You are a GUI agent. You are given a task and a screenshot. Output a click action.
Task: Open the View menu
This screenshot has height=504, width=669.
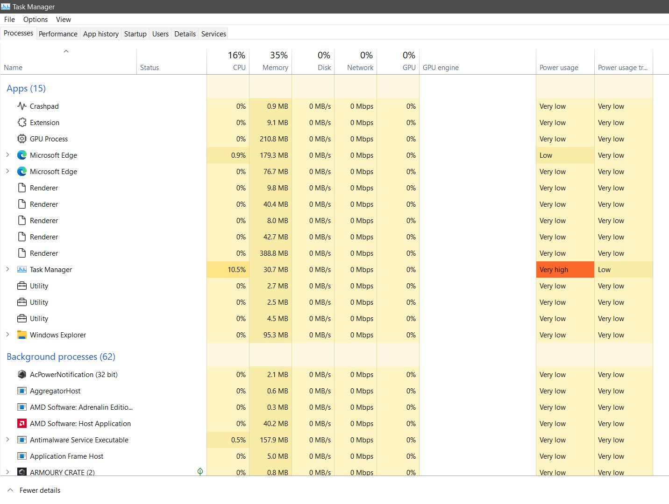coord(64,19)
